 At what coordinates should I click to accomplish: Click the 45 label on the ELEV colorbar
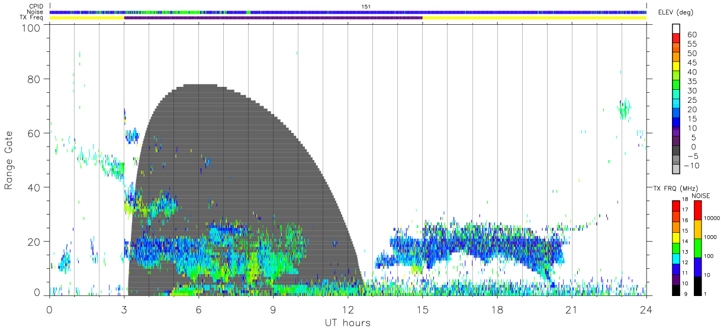click(x=691, y=63)
